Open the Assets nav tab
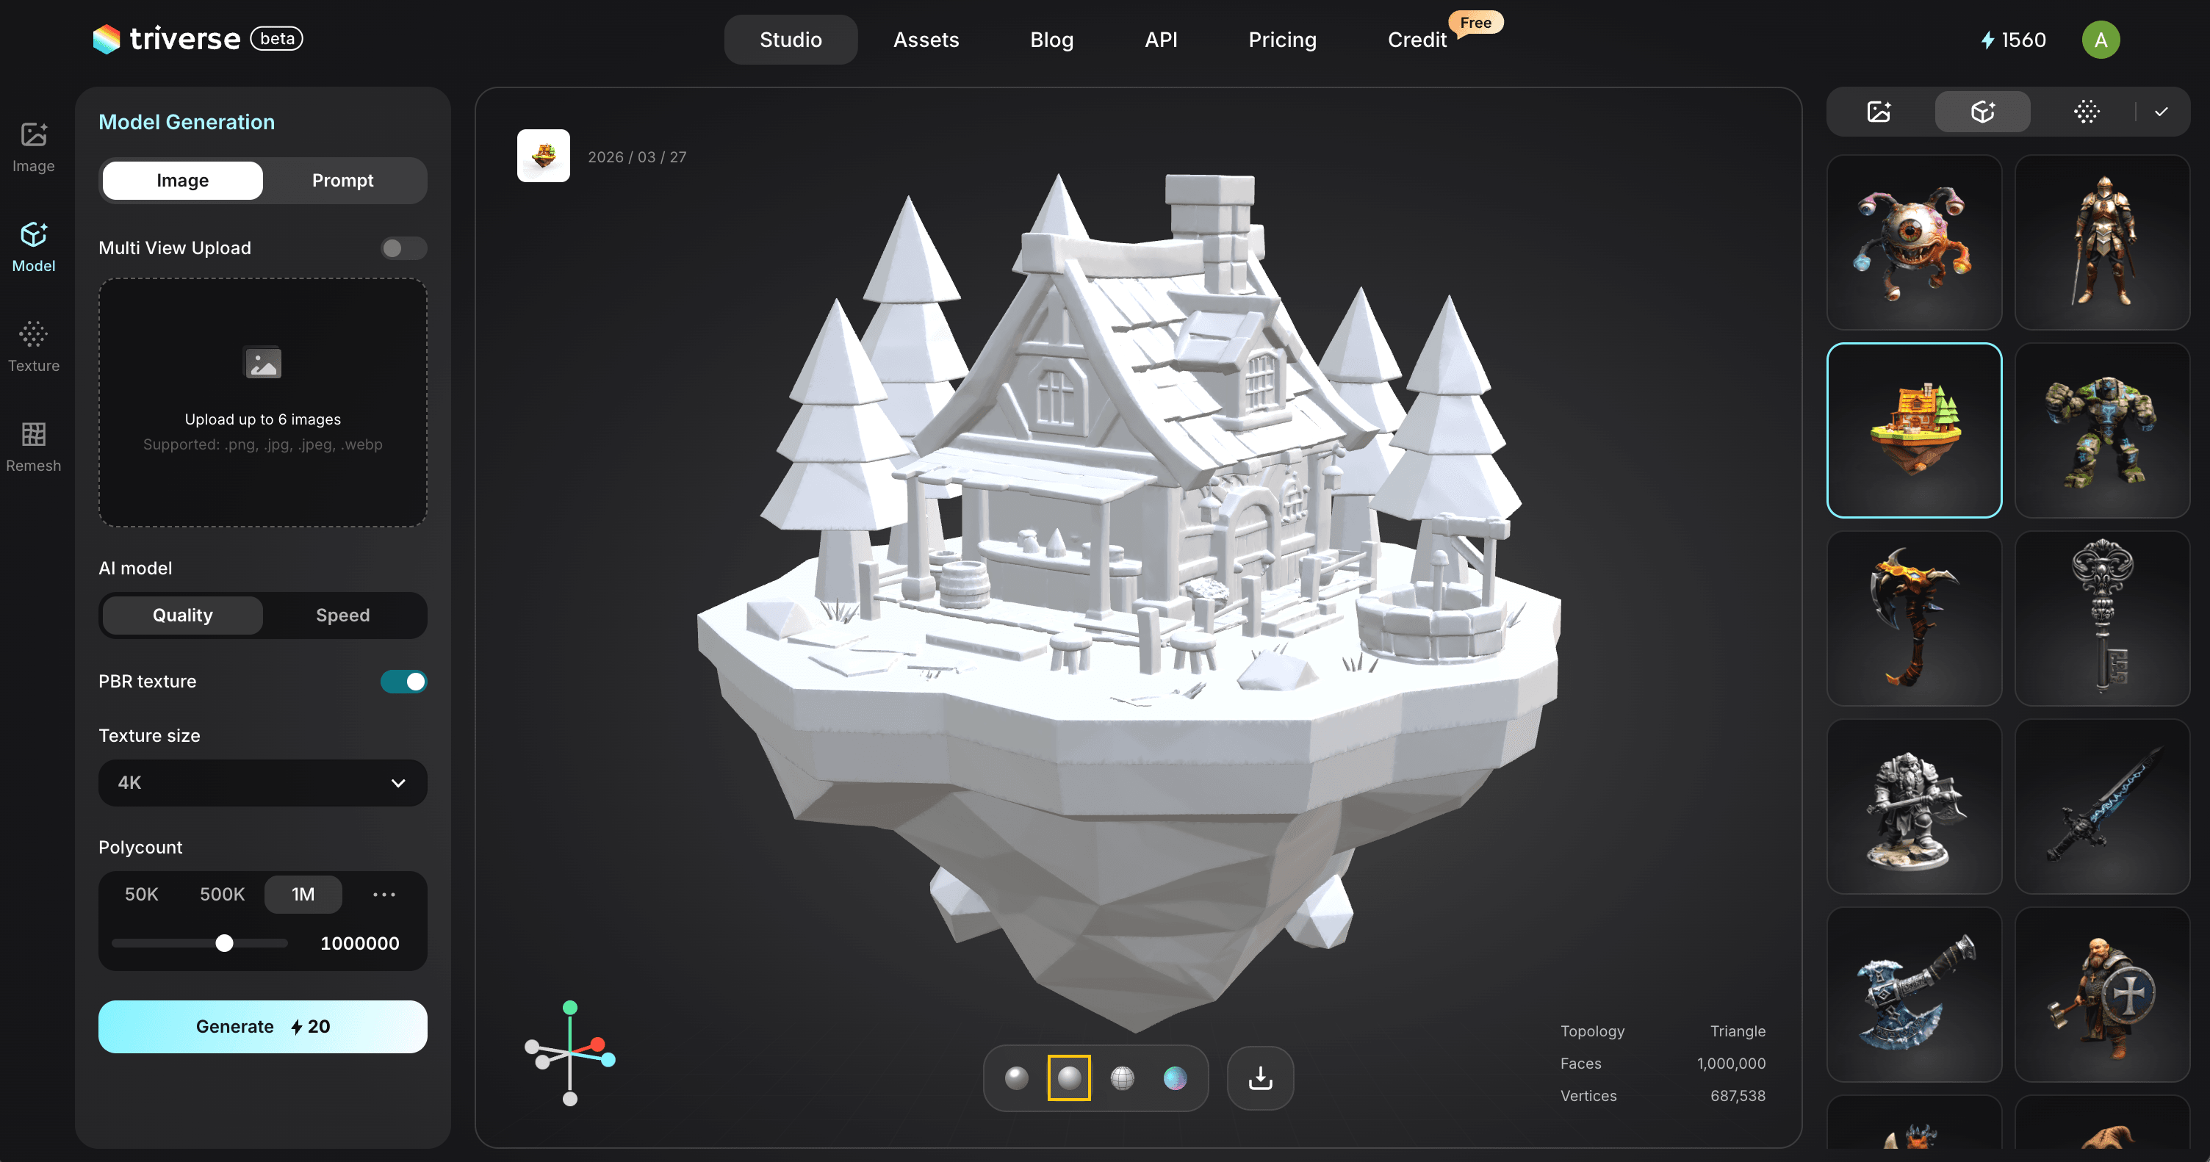Viewport: 2210px width, 1162px height. coord(926,40)
